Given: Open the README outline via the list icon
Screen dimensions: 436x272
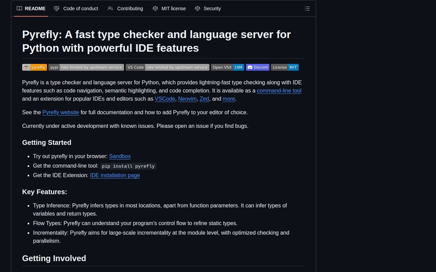Looking at the screenshot, I should [x=307, y=8].
